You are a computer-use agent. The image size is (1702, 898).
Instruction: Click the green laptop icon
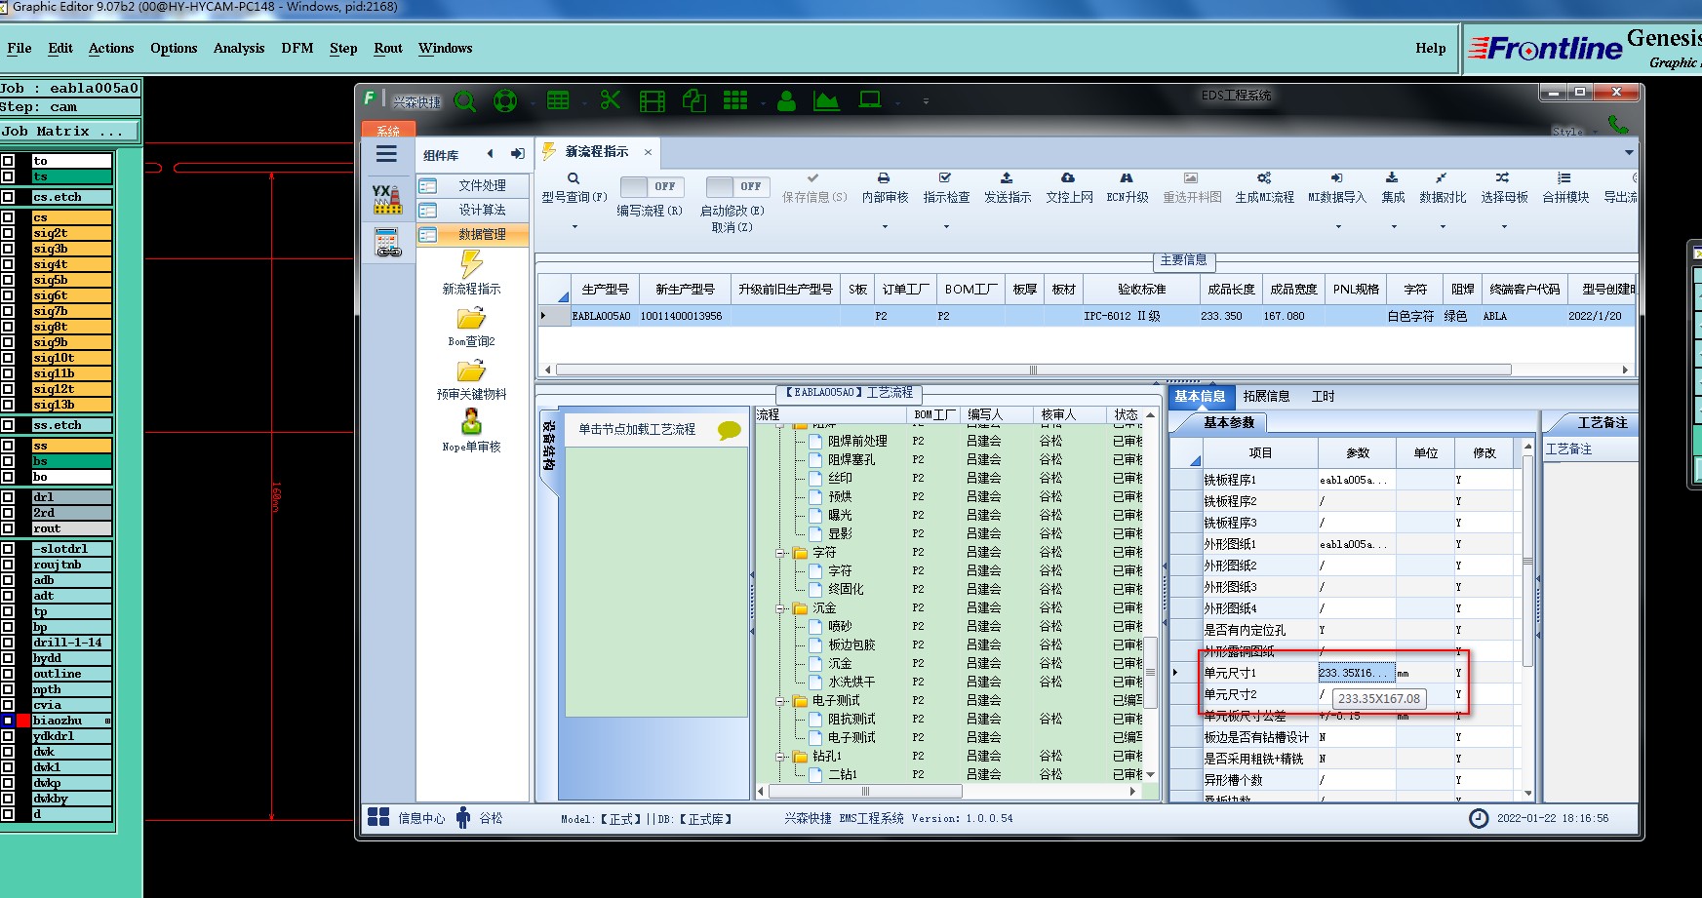tap(869, 99)
